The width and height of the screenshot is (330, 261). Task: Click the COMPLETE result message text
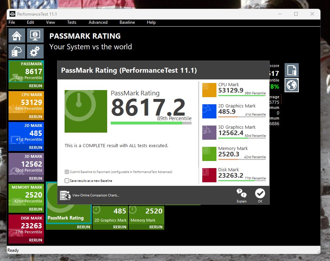(116, 145)
